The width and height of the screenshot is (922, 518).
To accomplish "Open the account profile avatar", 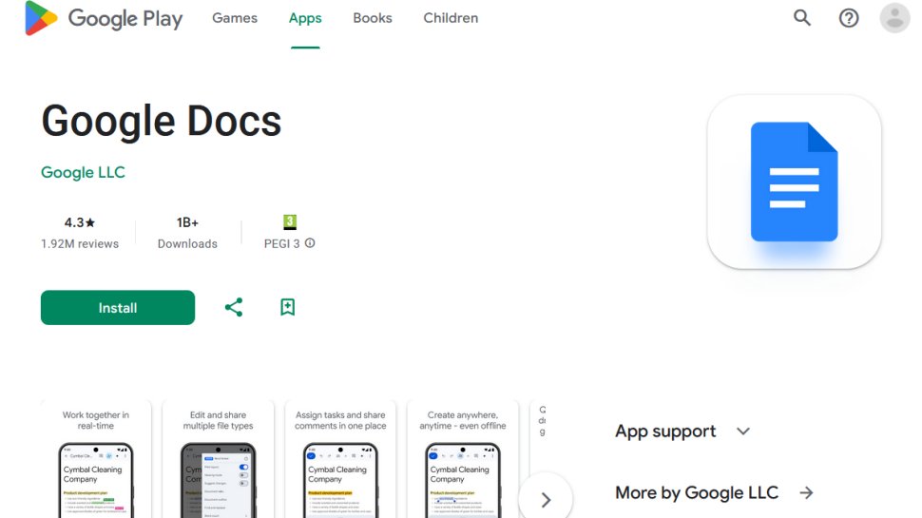I will (894, 18).
